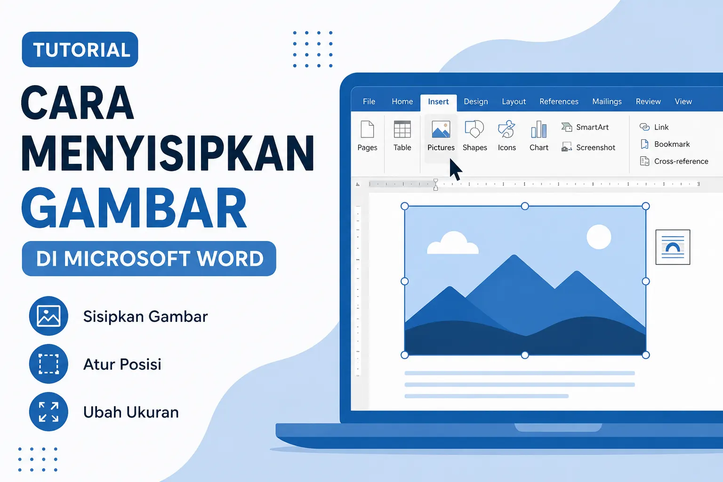Click the Link chain icon
This screenshot has height=482, width=723.
pos(644,127)
